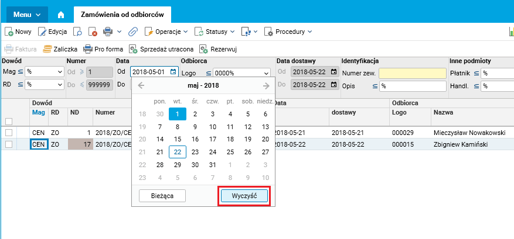514x239 pixels.
Task: Open the Płatnik filter field
Action: coord(497,73)
